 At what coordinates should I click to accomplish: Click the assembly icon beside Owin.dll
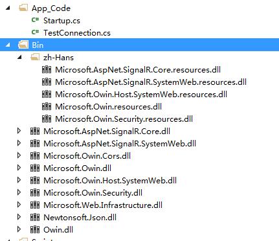pos(35,229)
